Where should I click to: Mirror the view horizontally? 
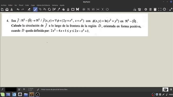pos(98,9)
